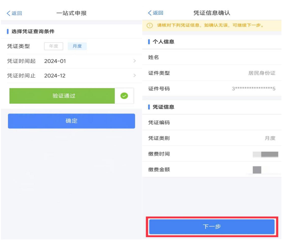Click the green checkmark verification icon
The image size is (283, 241).
[124, 96]
